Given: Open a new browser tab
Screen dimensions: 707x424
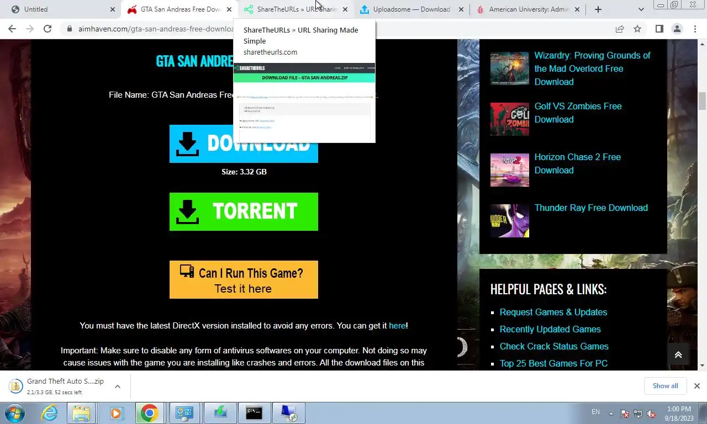Looking at the screenshot, I should 598,9.
